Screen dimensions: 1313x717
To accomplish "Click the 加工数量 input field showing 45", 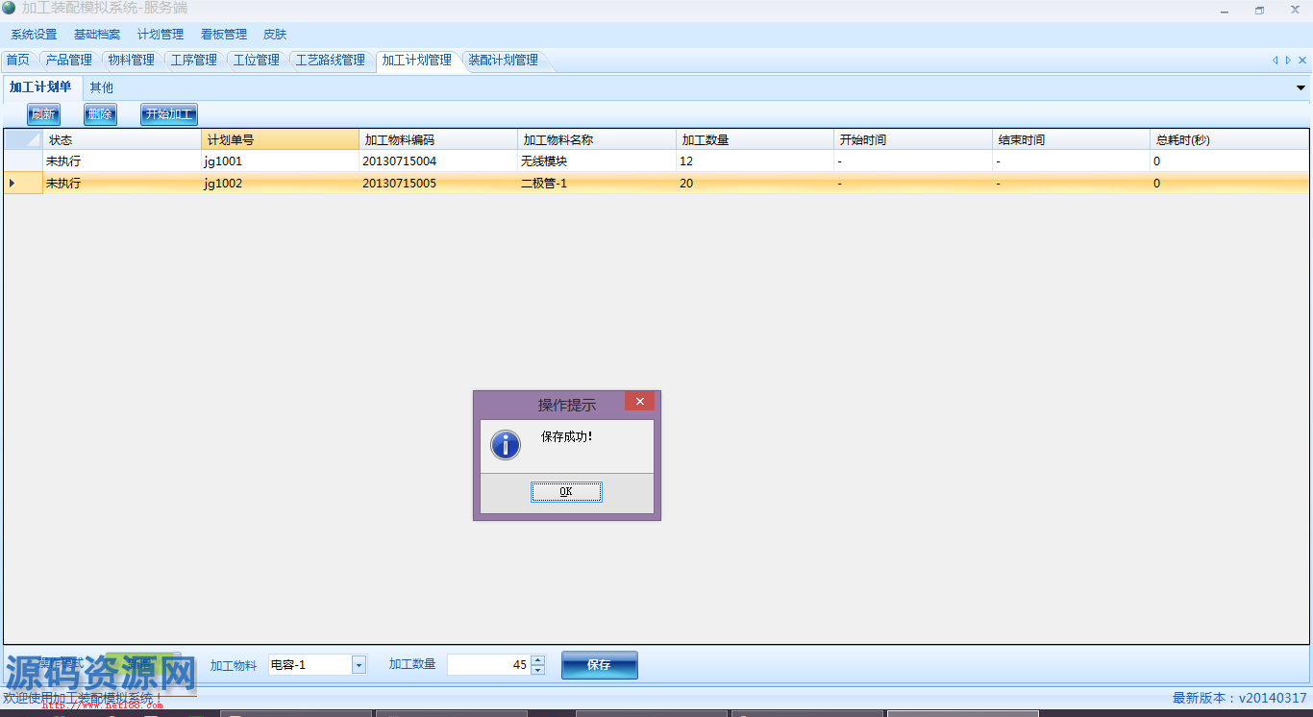I will coord(488,665).
